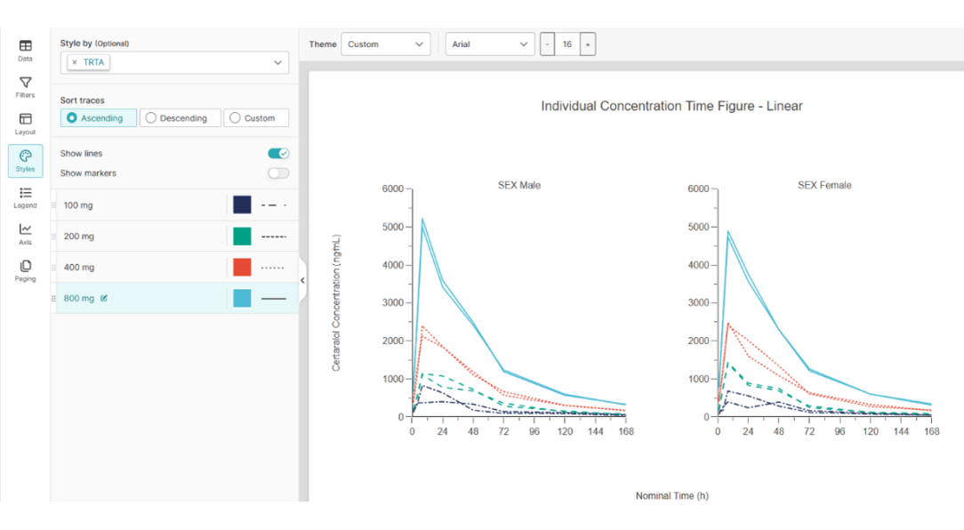Open the Filters panel icon
Screen dimensions: 964x530
pos(25,86)
